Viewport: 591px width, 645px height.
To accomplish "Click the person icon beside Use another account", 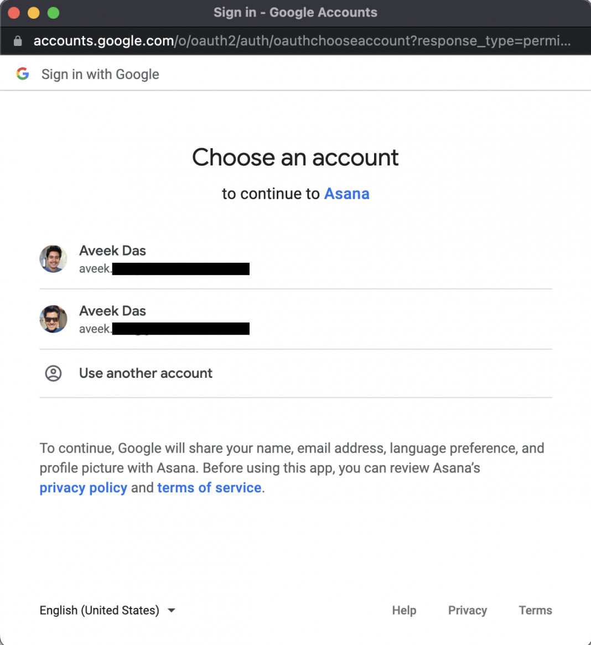I will 53,373.
